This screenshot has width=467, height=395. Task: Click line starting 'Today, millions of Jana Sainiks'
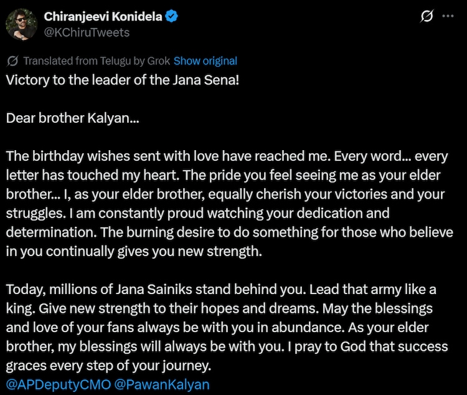221,290
